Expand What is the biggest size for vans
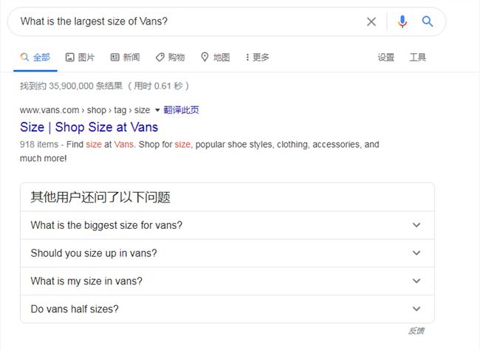 227,225
